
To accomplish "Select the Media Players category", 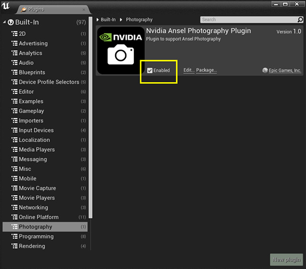I will (x=45, y=149).
